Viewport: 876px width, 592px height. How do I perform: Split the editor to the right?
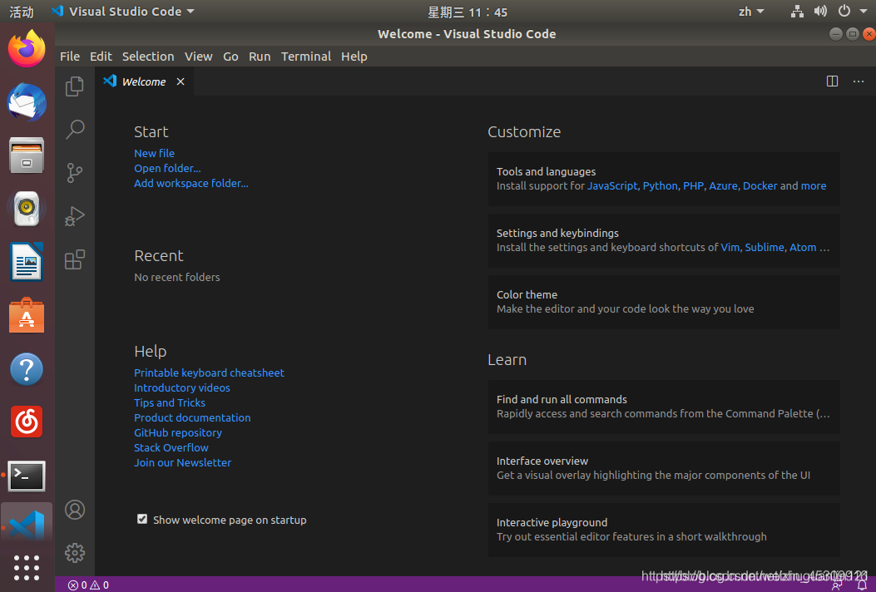pos(832,81)
